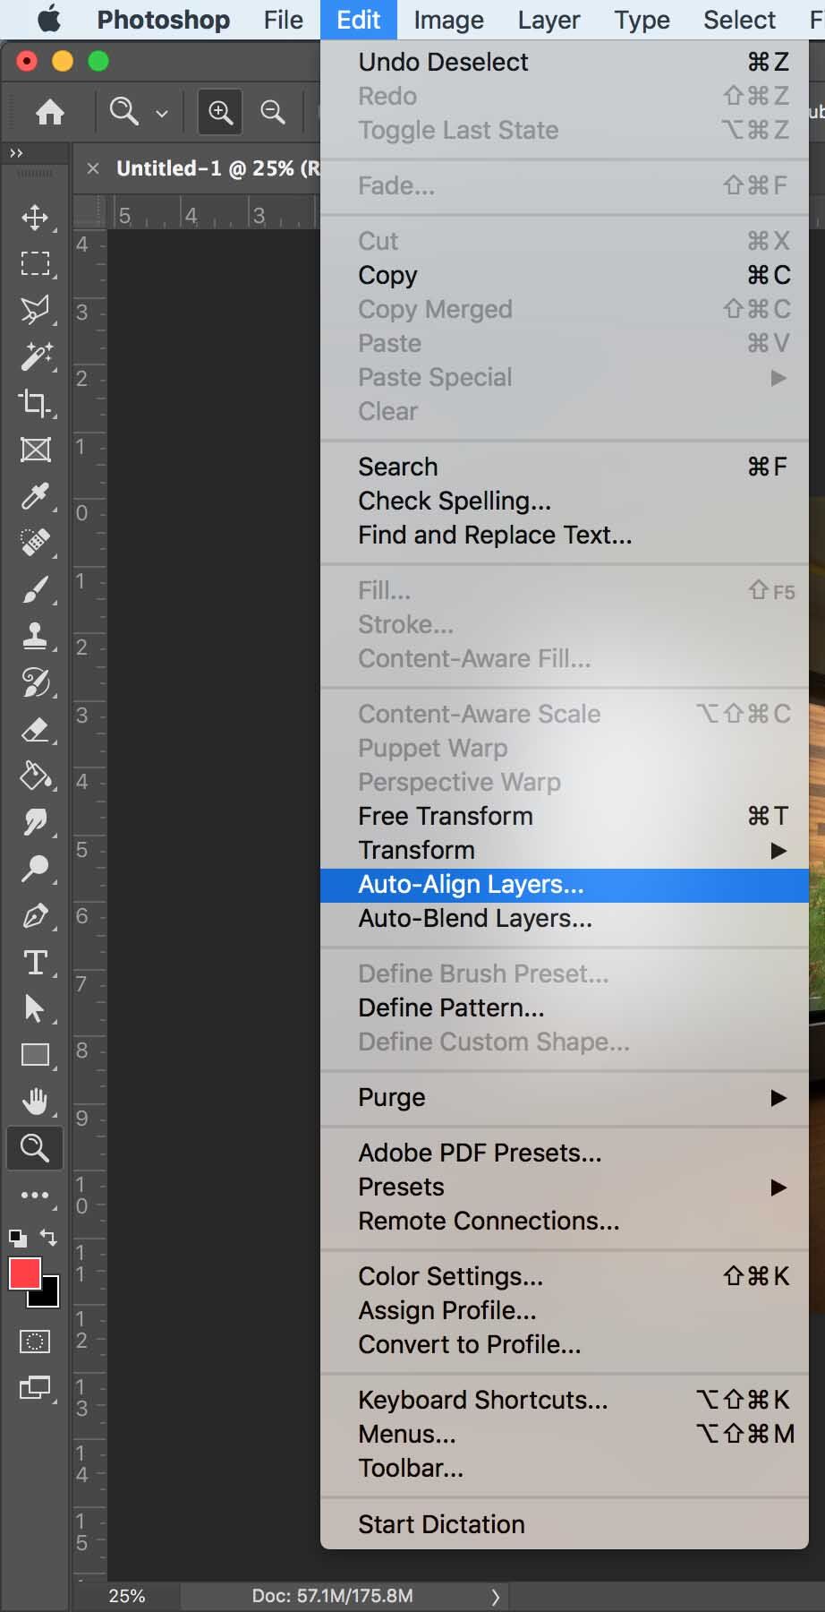This screenshot has height=1612, width=825.
Task: Select the Clone Stamp tool
Action: click(x=35, y=636)
